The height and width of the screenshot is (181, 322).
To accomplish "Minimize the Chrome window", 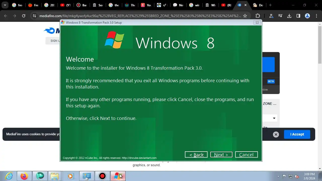I will coord(293,5).
